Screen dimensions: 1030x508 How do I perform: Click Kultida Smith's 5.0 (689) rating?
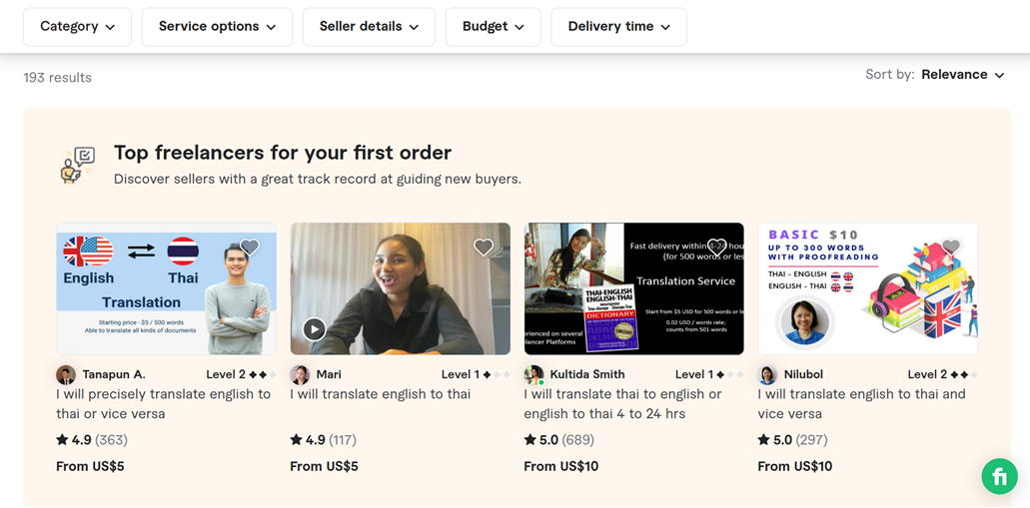(x=559, y=440)
